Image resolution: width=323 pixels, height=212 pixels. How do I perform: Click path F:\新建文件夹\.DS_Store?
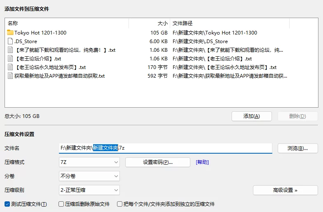pos(200,41)
